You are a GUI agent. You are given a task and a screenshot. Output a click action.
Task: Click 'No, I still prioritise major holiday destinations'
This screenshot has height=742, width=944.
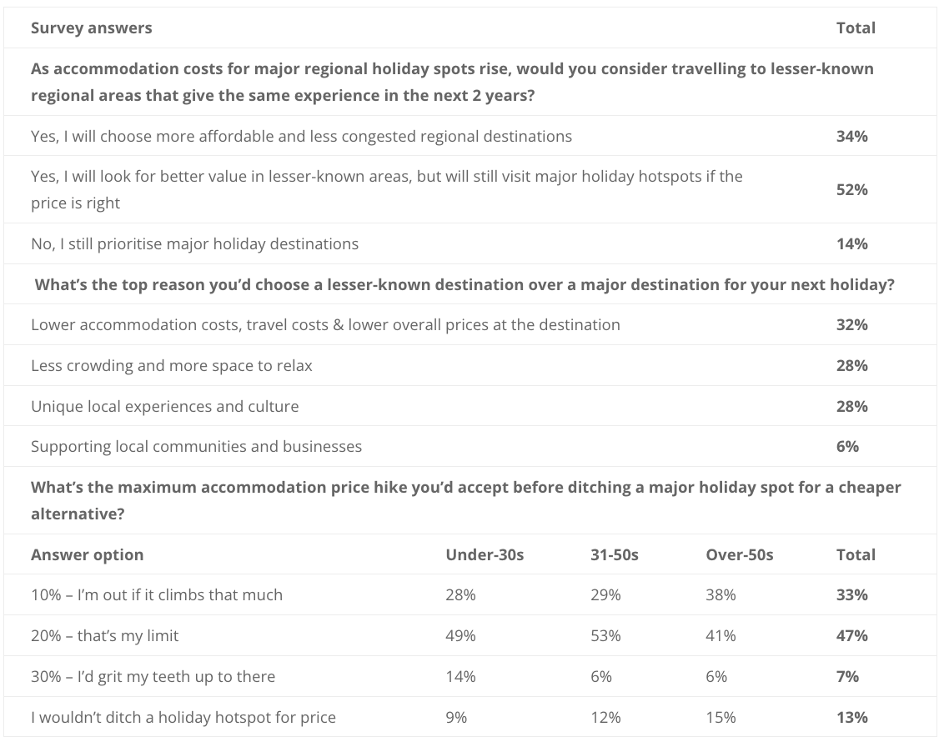coord(194,243)
